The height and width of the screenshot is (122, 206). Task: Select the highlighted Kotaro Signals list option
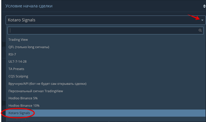(x=19, y=113)
